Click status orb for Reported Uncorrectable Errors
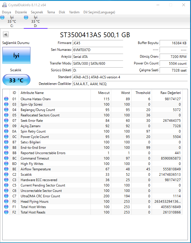The width and height of the screenshot is (191, 243). coord(6,153)
